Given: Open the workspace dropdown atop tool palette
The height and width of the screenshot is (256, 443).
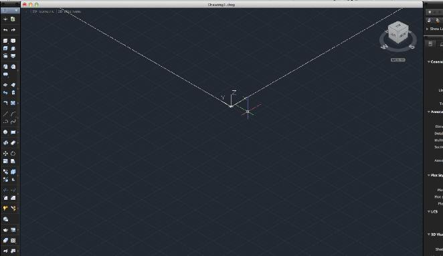Looking at the screenshot, I should [x=10, y=11].
